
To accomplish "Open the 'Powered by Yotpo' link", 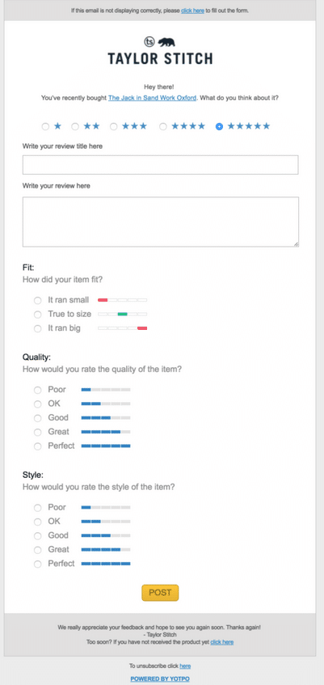I will click(x=160, y=679).
